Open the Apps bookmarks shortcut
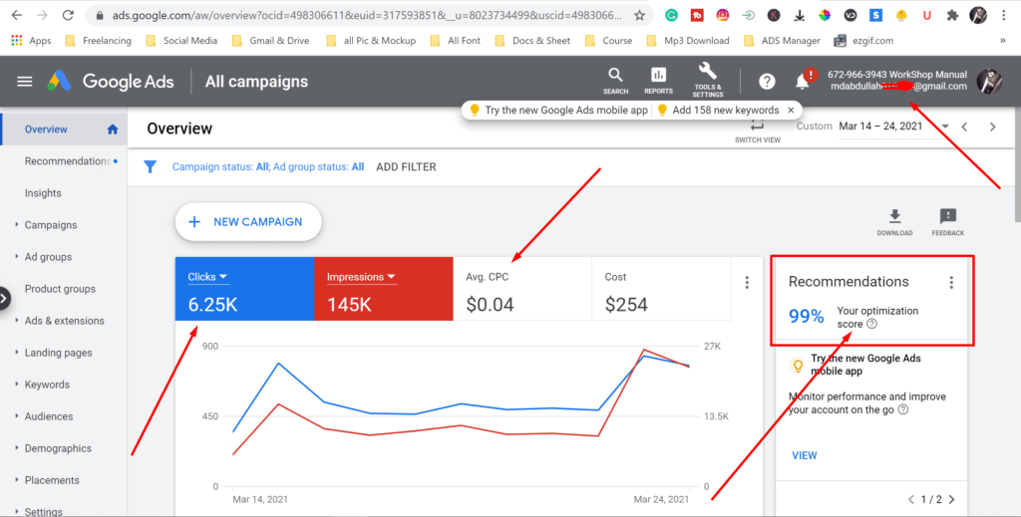 [31, 40]
